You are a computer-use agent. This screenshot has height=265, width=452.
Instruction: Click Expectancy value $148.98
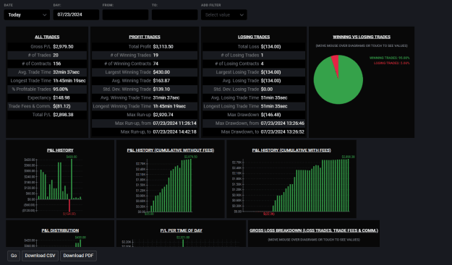pyautogui.click(x=61, y=97)
